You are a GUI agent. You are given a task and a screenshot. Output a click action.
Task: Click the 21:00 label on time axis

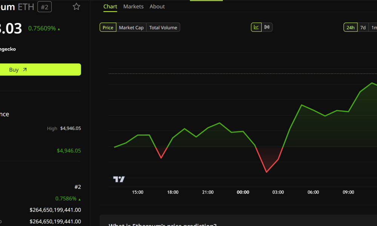click(x=208, y=192)
